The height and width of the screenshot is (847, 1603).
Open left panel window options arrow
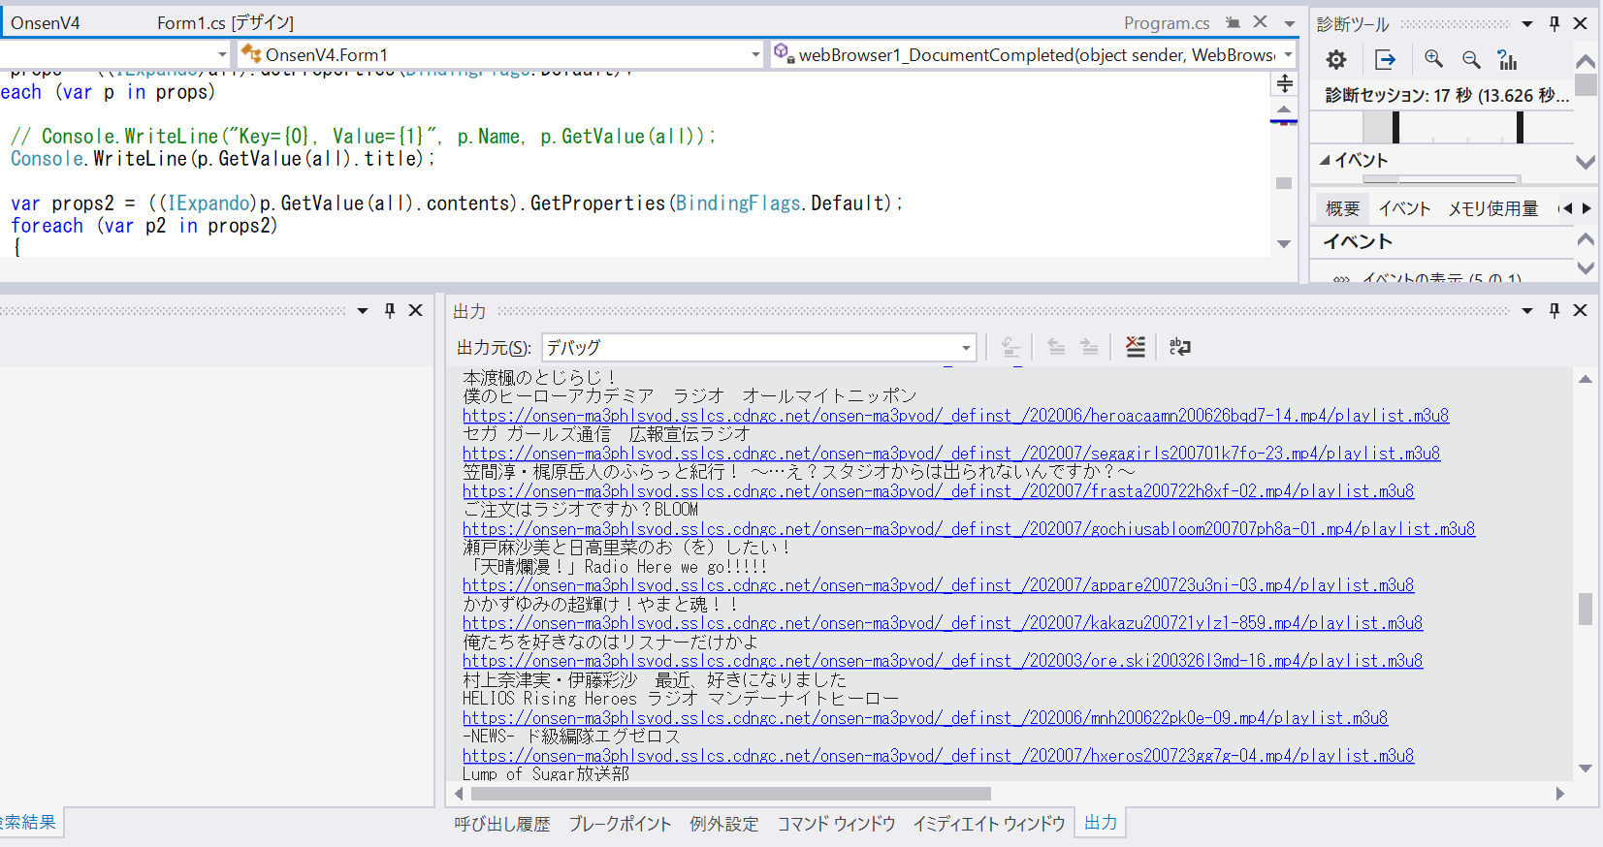tap(363, 310)
